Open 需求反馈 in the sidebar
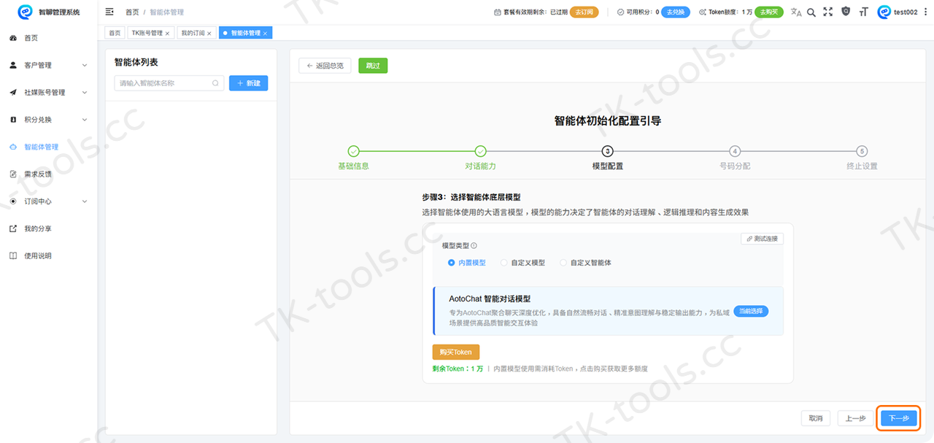Viewport: 934px width, 443px height. [x=48, y=174]
